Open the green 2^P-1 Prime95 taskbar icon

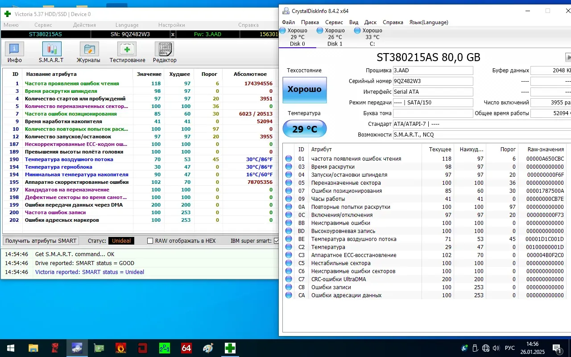pyautogui.click(x=165, y=348)
